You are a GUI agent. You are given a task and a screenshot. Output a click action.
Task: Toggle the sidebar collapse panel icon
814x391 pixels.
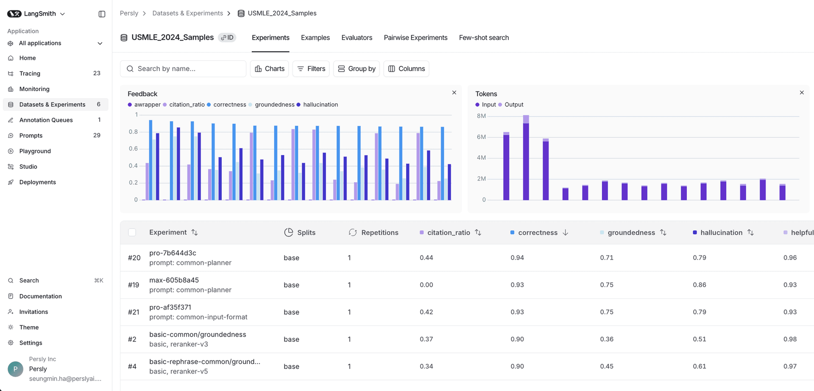tap(102, 14)
